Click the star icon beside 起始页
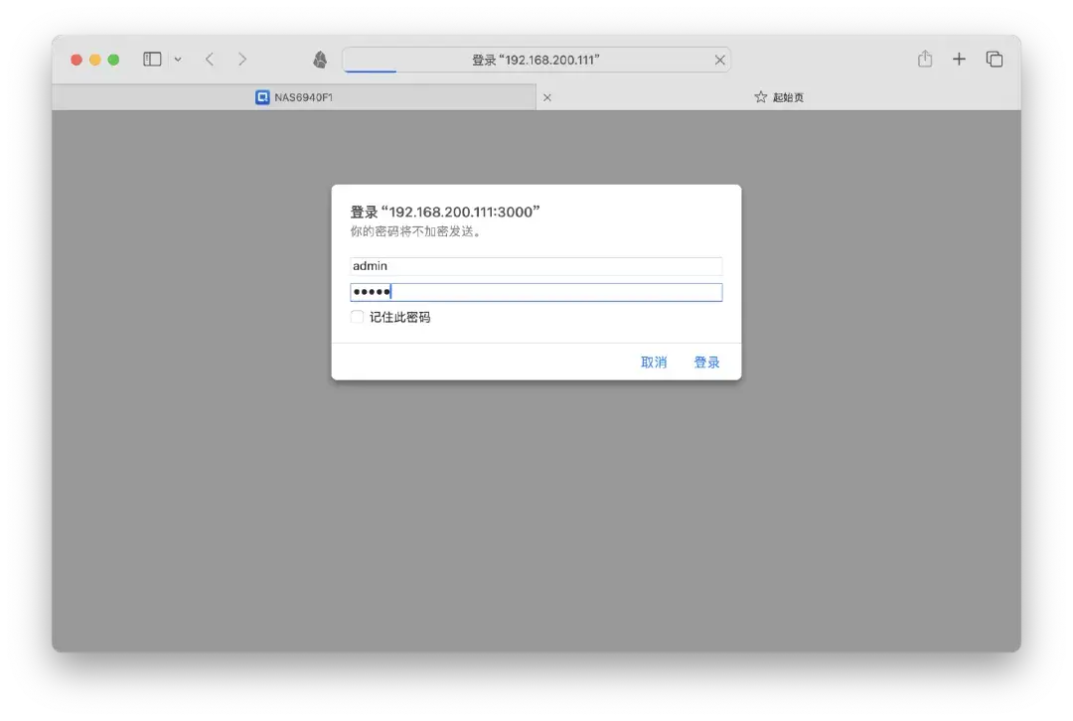The width and height of the screenshot is (1073, 721). (x=758, y=97)
